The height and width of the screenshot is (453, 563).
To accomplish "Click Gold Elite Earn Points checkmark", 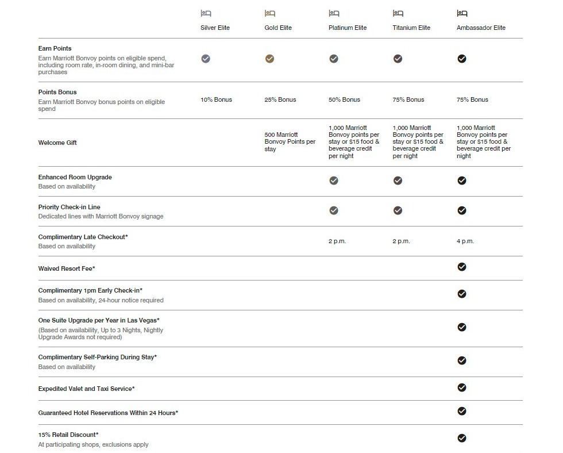I will [270, 59].
